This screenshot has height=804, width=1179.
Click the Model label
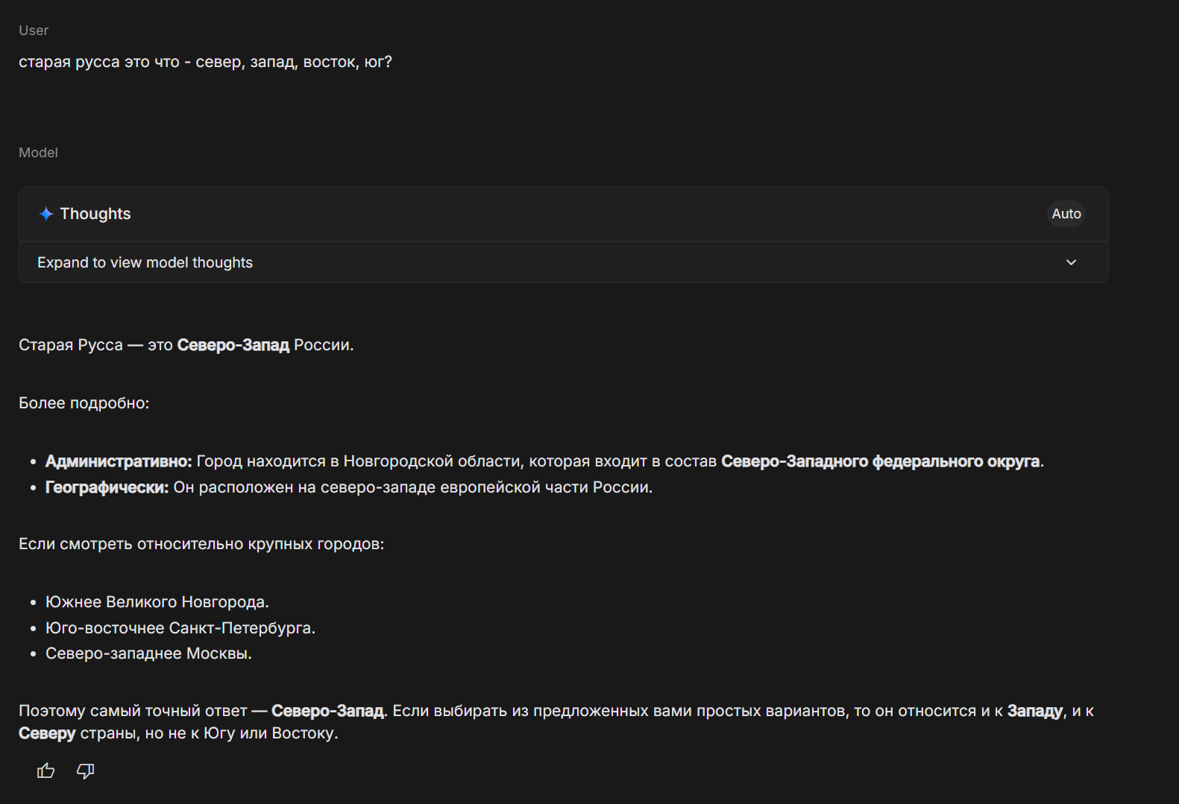[38, 153]
